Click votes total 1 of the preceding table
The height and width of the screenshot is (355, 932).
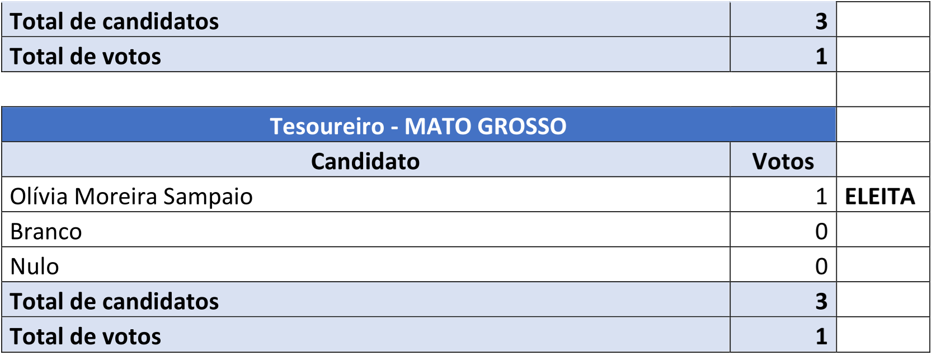click(821, 57)
